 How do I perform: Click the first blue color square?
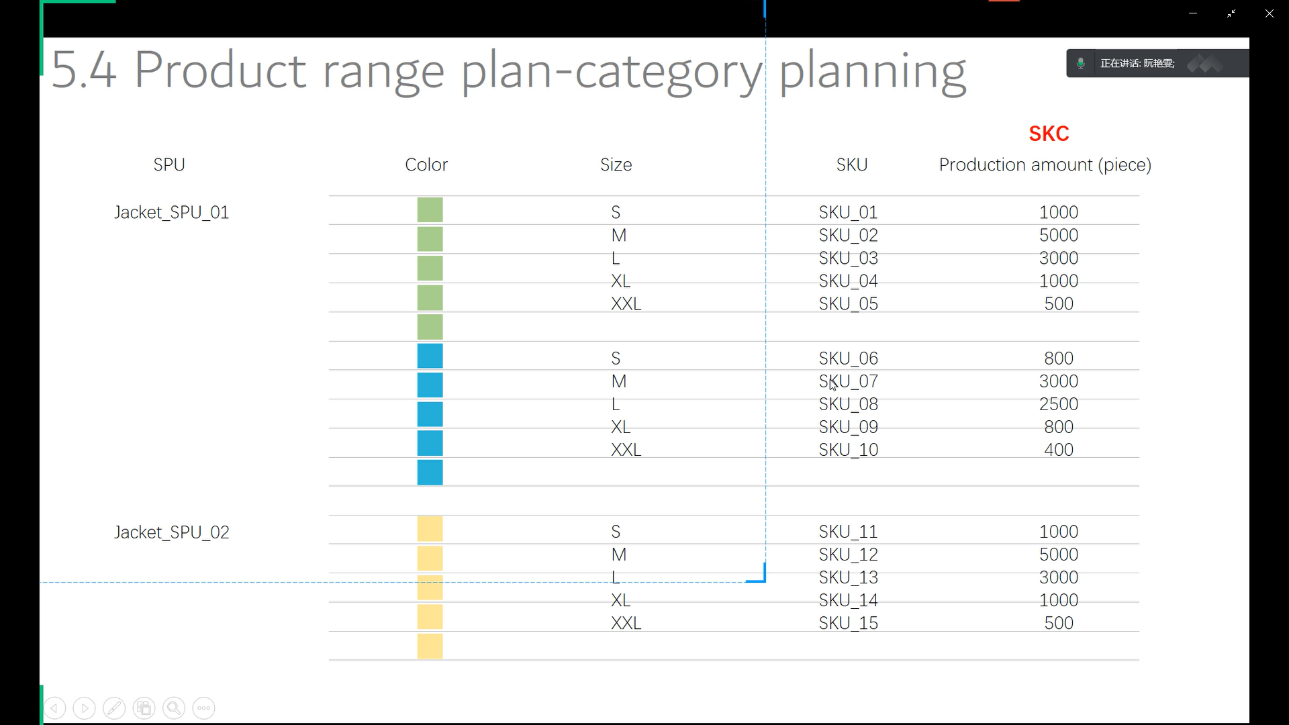tap(430, 356)
